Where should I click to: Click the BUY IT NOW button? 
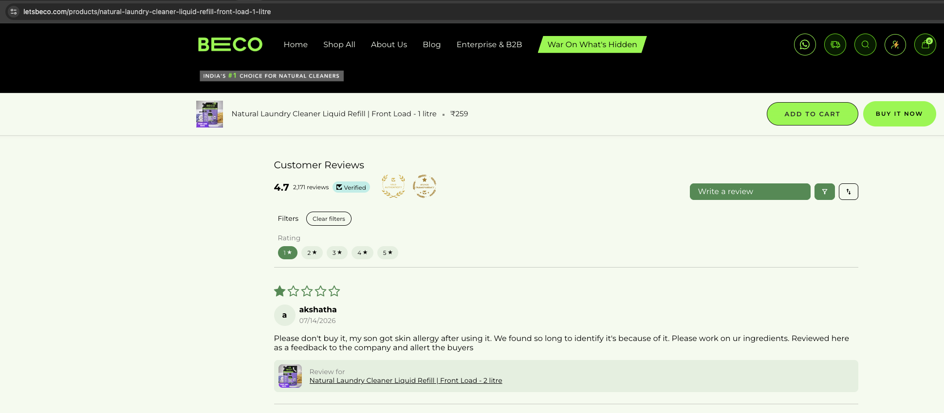coord(899,114)
